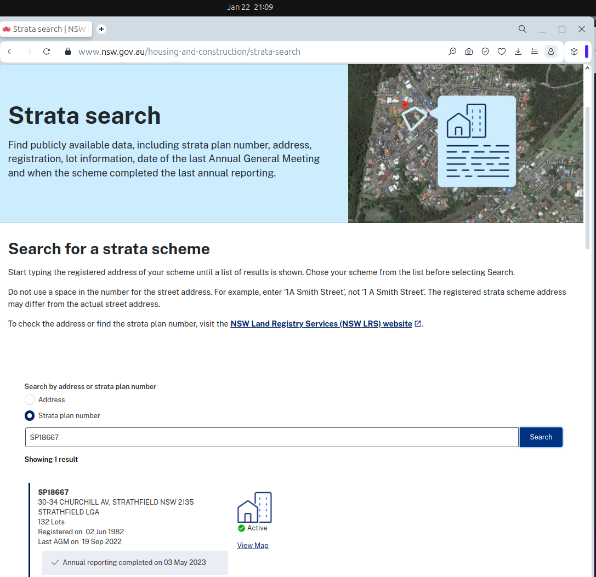Click the purple sidebar toggle strip
The height and width of the screenshot is (577, 596).
[587, 52]
